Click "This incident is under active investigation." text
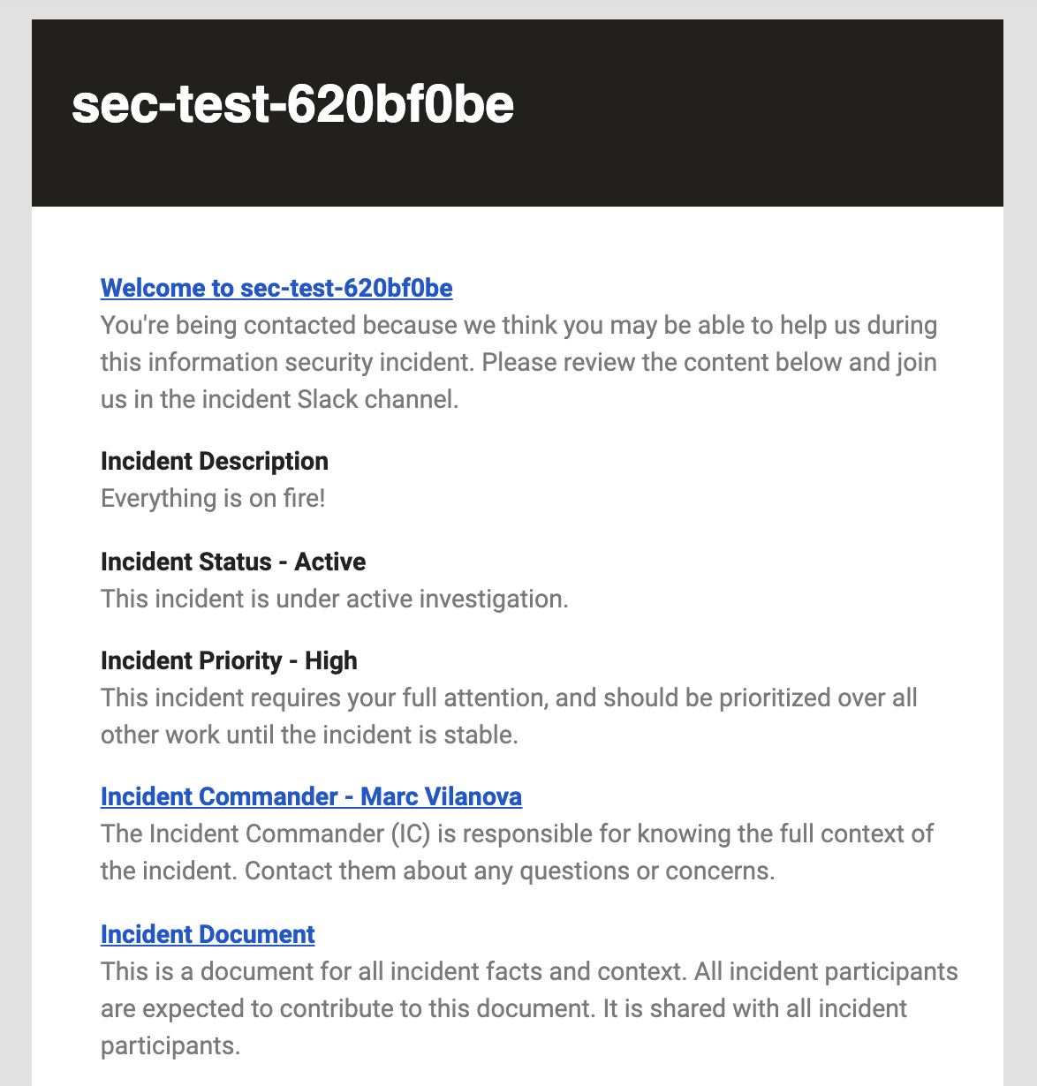Screen dimensions: 1037x1086 click(335, 599)
